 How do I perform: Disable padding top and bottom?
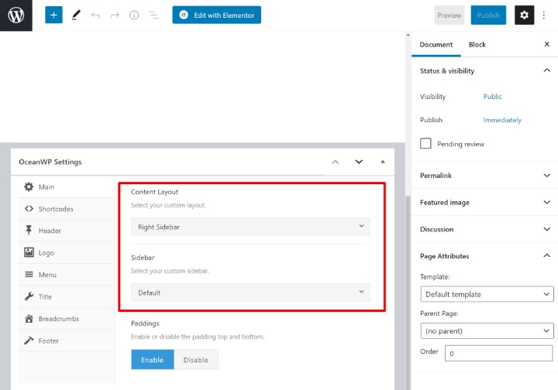(195, 360)
